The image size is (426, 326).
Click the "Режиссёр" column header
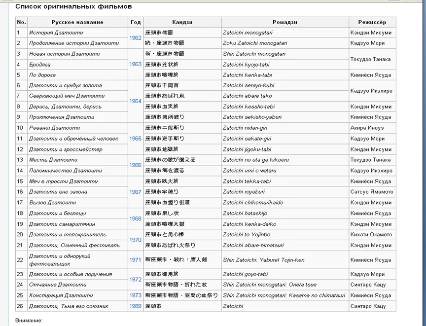(x=372, y=22)
